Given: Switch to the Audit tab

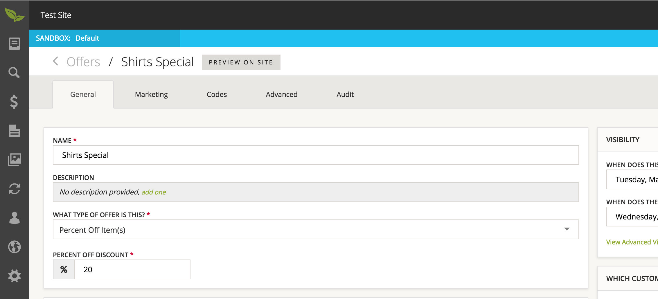Looking at the screenshot, I should [x=345, y=94].
